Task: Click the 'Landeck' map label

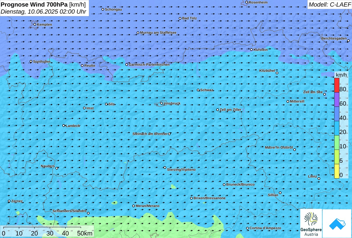Action: pyautogui.click(x=73, y=126)
